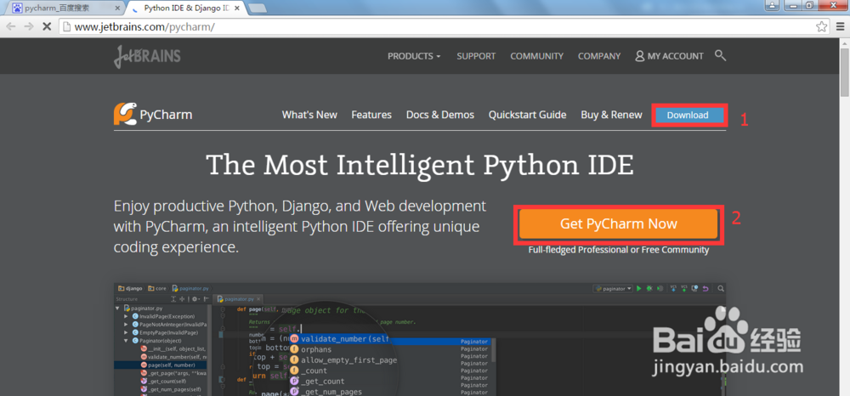Click the JetBrains logo in the header
Viewport: 850px width, 396px height.
tap(147, 56)
